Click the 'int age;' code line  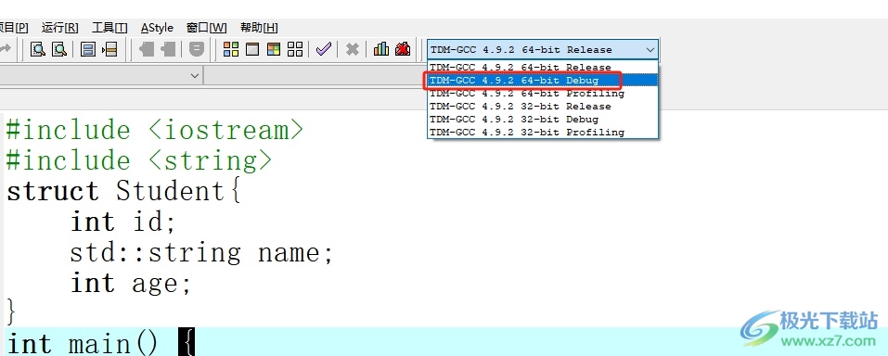(131, 283)
